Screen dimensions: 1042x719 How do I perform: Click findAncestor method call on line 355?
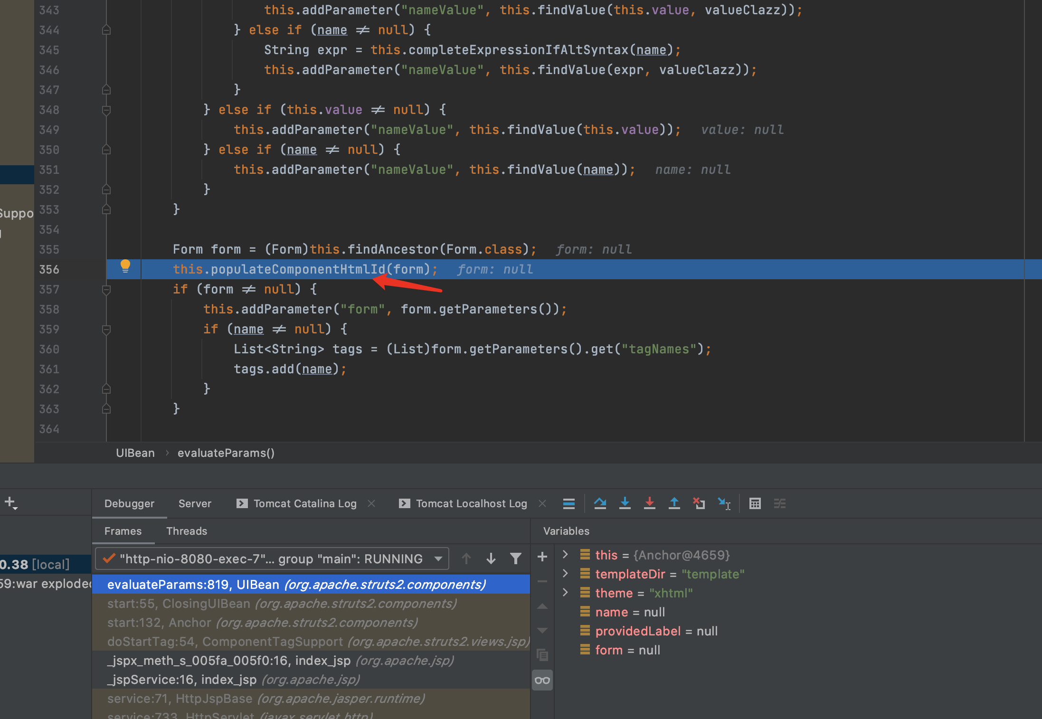click(393, 249)
